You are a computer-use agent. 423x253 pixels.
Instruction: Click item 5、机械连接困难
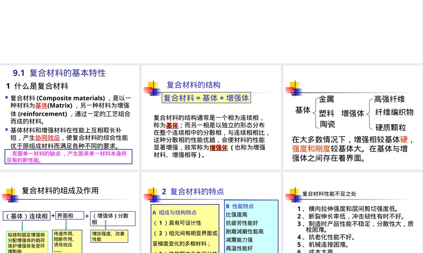(x=323, y=245)
